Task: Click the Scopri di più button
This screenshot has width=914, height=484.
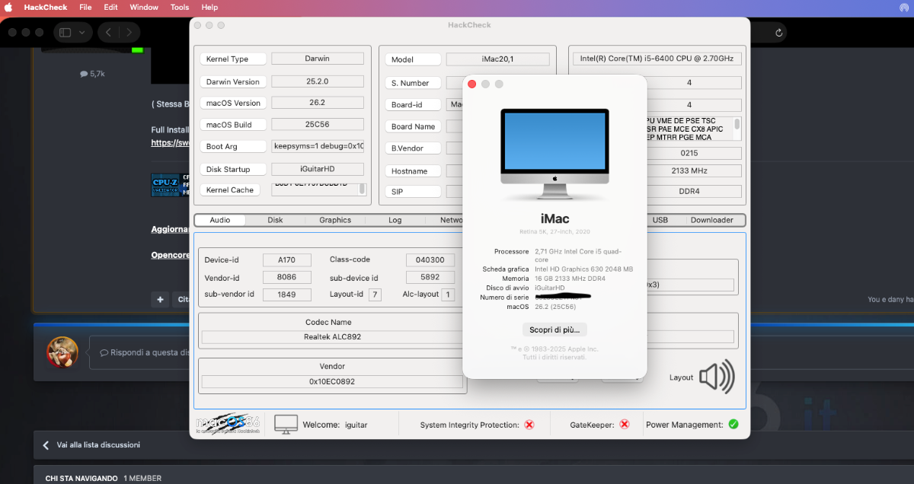Action: click(x=554, y=330)
